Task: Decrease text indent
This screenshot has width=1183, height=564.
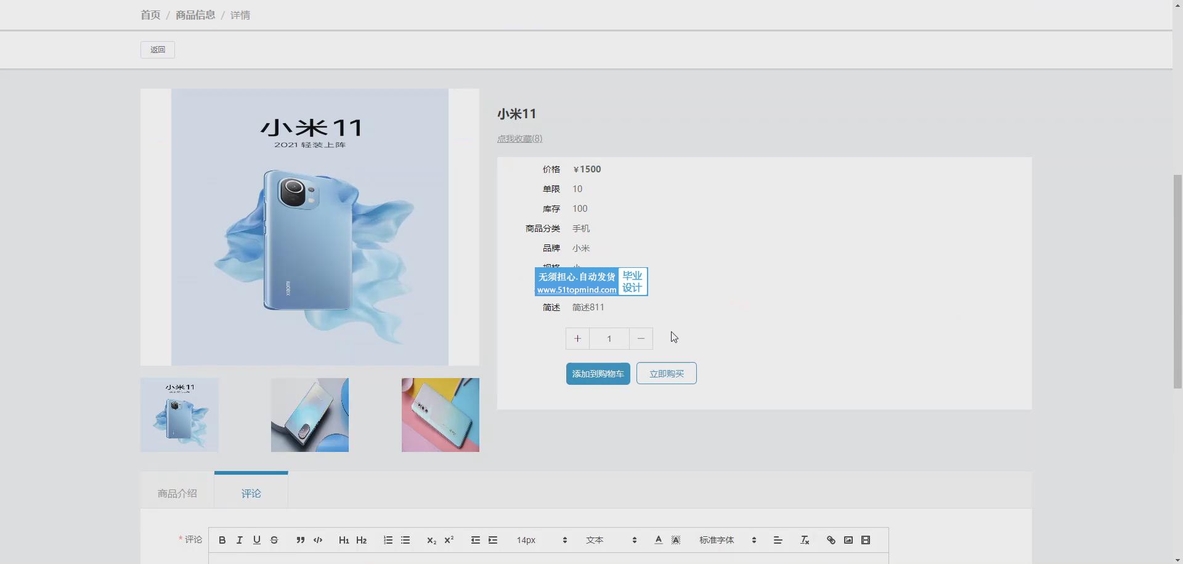Action: tap(476, 540)
